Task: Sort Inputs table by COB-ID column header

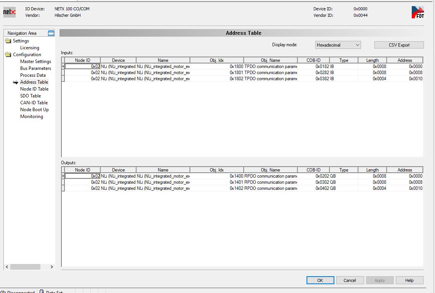Action: [x=313, y=60]
